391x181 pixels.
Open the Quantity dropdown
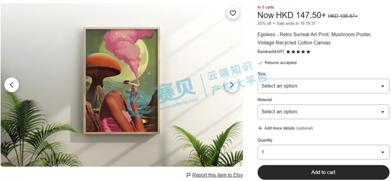coord(323,152)
